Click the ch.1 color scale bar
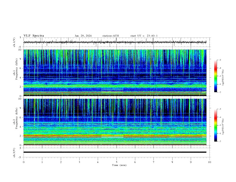This screenshot has width=236, height=182. coord(215,76)
